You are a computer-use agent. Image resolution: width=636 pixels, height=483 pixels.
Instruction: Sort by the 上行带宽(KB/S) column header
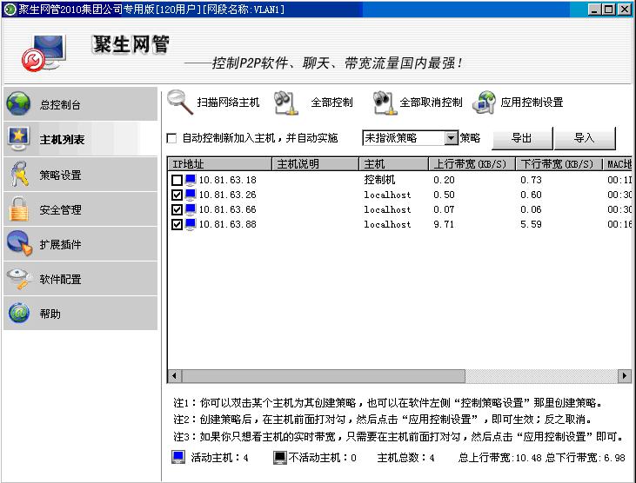[471, 164]
